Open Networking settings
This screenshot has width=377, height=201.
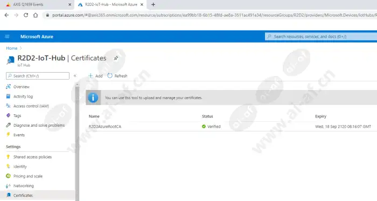point(24,186)
